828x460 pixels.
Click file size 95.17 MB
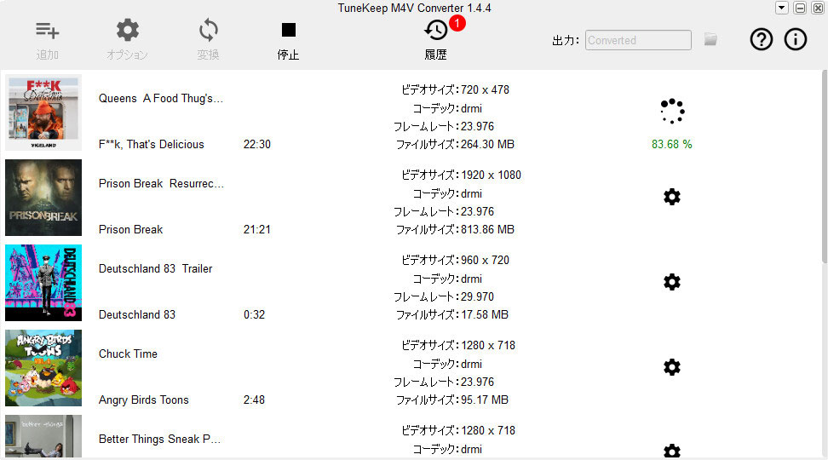click(x=484, y=400)
